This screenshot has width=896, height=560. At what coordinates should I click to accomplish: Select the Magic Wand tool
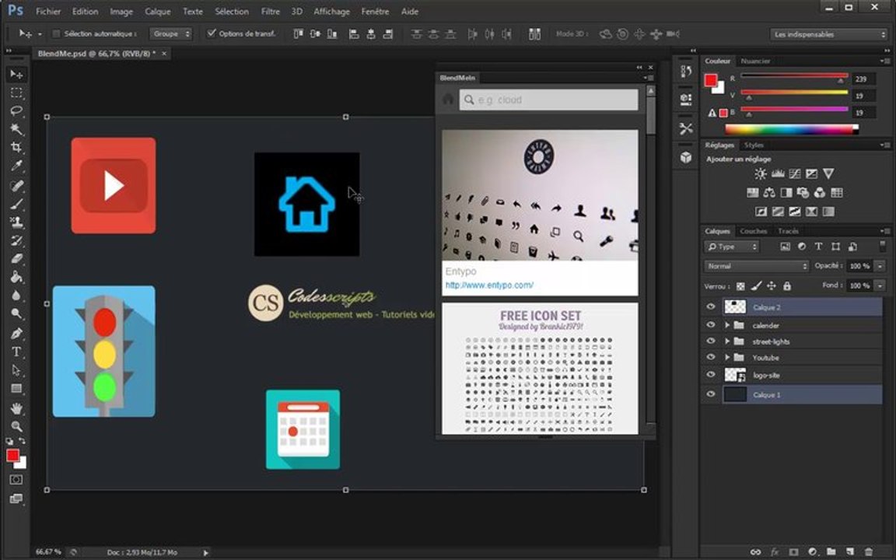16,129
